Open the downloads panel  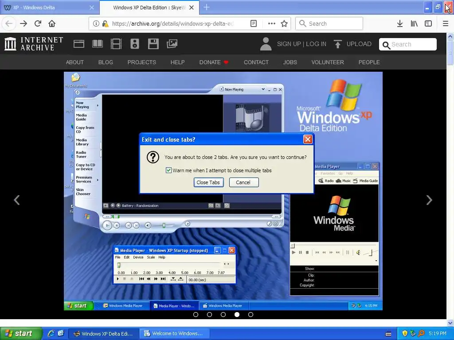coord(400,23)
